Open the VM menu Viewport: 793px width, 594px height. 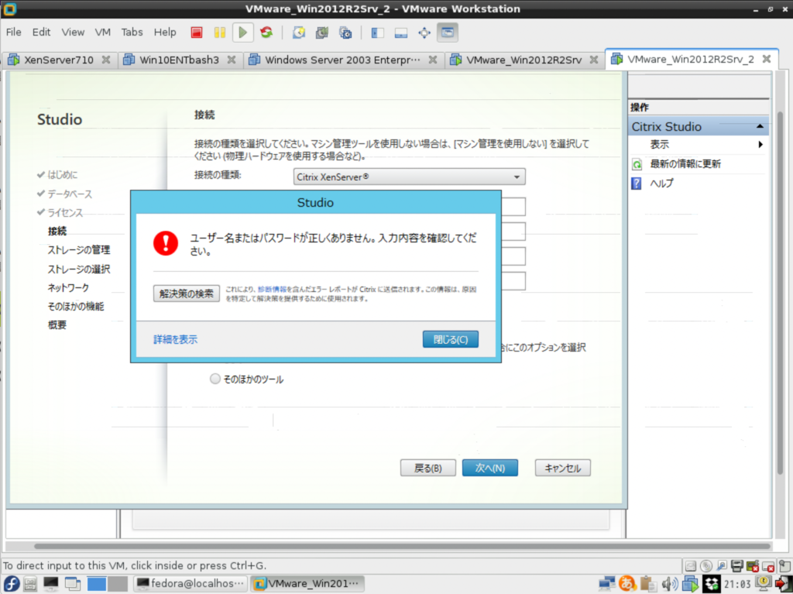pos(103,32)
